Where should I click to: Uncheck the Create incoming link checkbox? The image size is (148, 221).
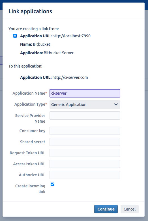52,184
